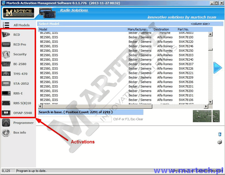Image resolution: width=225 pixels, height=175 pixels.
Task: Select the row with part 5WK78250
Action: (x=123, y=51)
